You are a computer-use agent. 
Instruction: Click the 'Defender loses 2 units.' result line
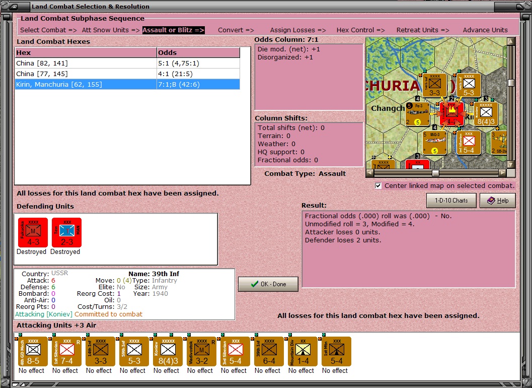(343, 240)
